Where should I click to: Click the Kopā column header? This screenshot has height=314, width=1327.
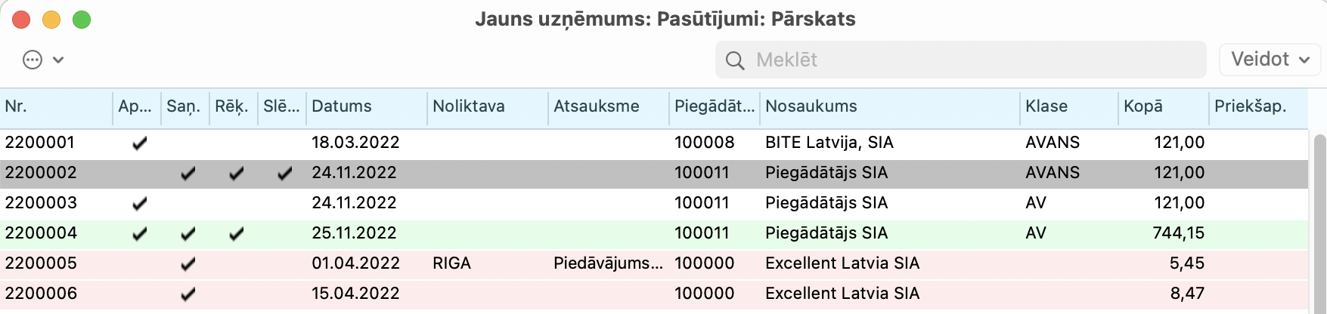(x=1162, y=106)
